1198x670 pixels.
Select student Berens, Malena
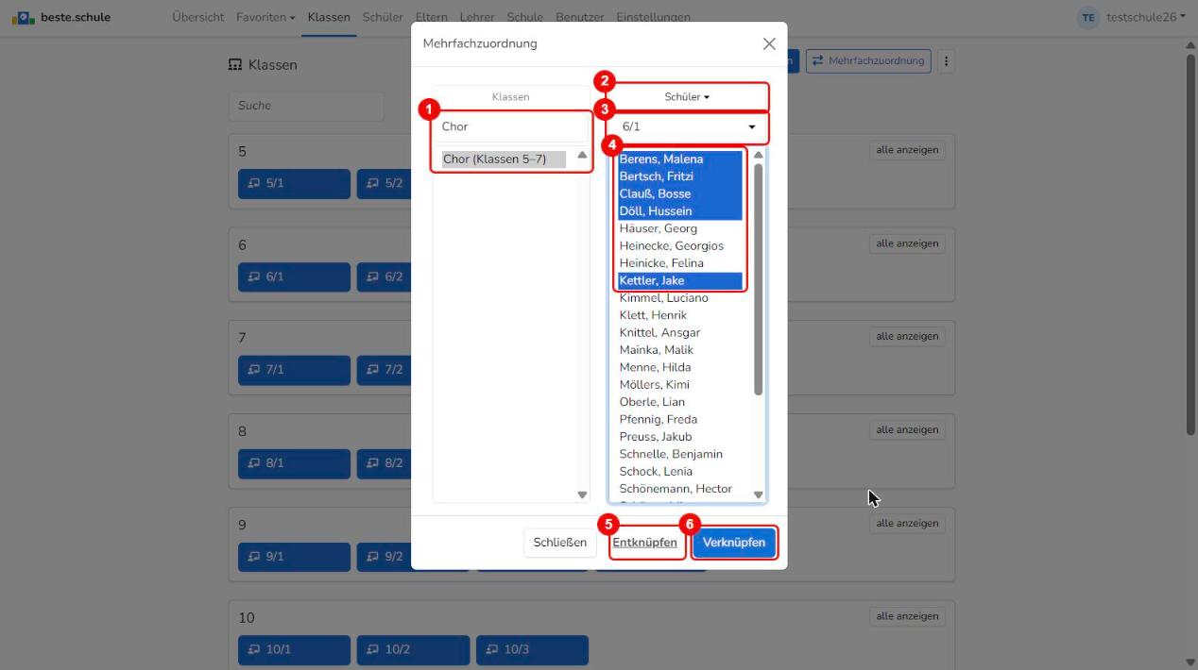click(x=680, y=159)
